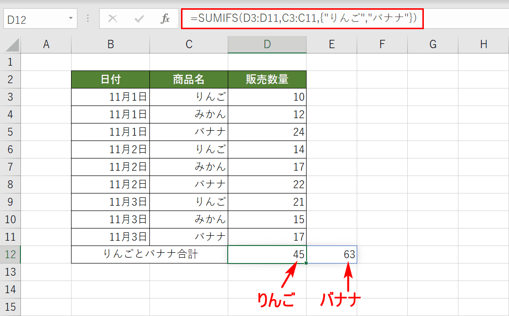Image resolution: width=509 pixels, height=316 pixels.
Task: Select quantity cell with value 12
Action: pos(267,115)
